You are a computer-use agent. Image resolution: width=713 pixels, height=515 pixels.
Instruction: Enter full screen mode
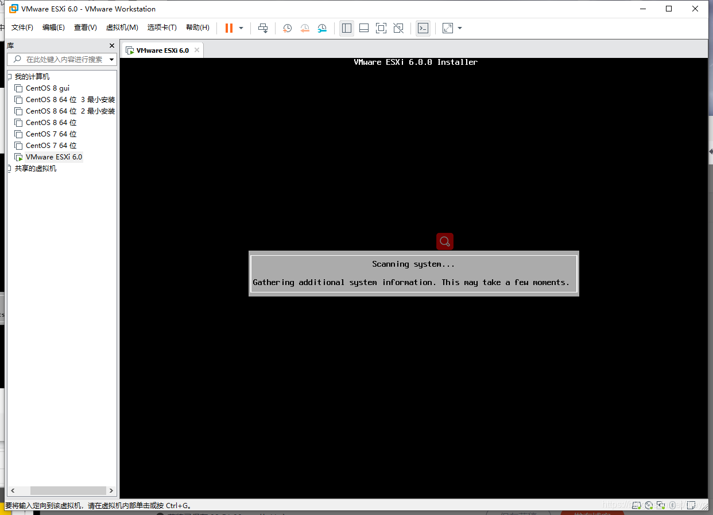point(381,28)
